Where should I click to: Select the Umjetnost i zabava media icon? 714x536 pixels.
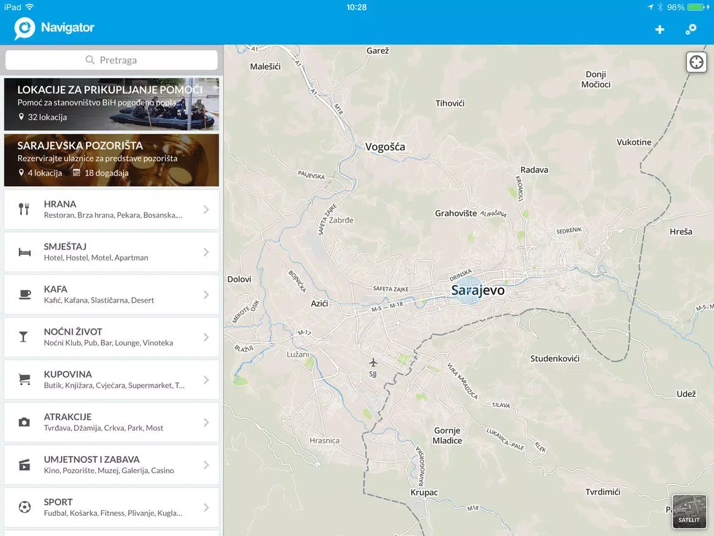(x=24, y=465)
